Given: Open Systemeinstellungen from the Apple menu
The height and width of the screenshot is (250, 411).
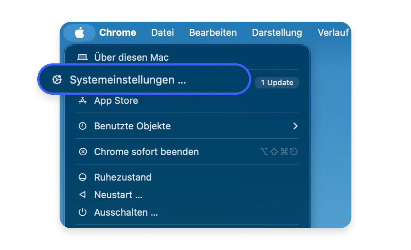Looking at the screenshot, I should [128, 80].
